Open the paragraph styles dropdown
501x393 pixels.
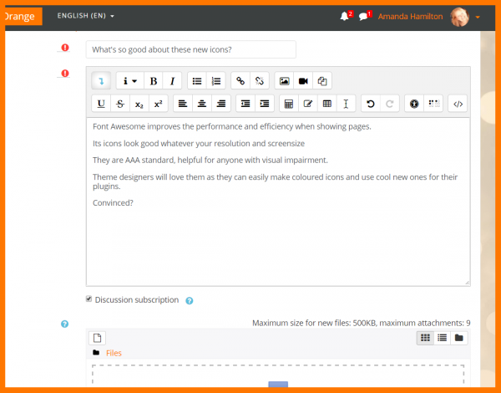129,81
